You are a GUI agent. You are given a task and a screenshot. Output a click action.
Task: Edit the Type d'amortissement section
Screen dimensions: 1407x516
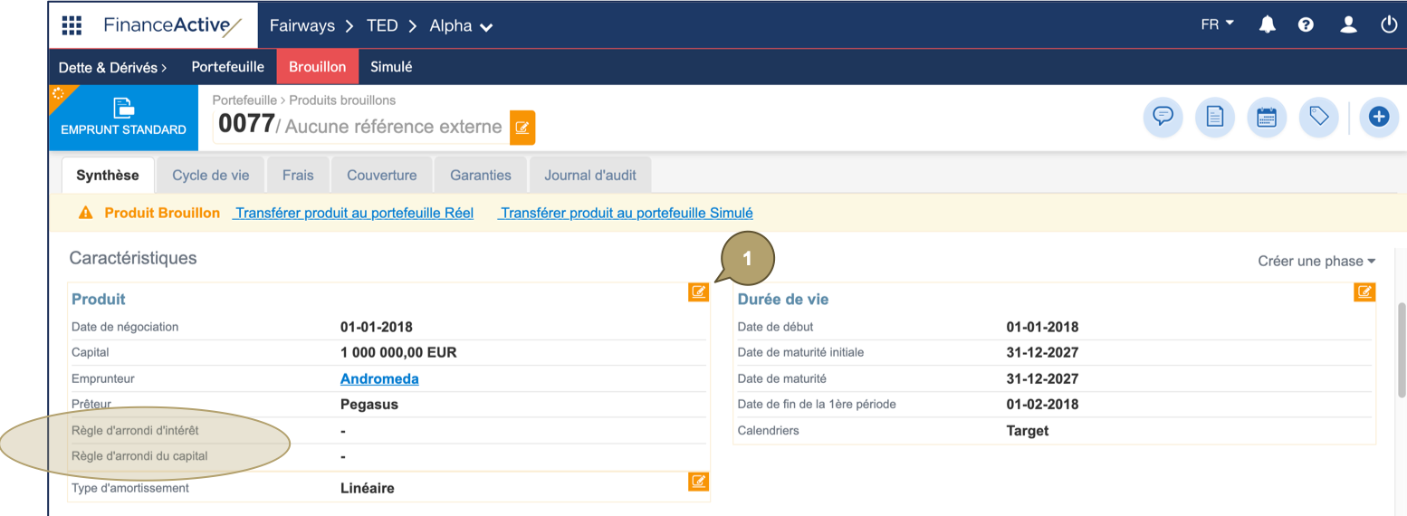[698, 482]
